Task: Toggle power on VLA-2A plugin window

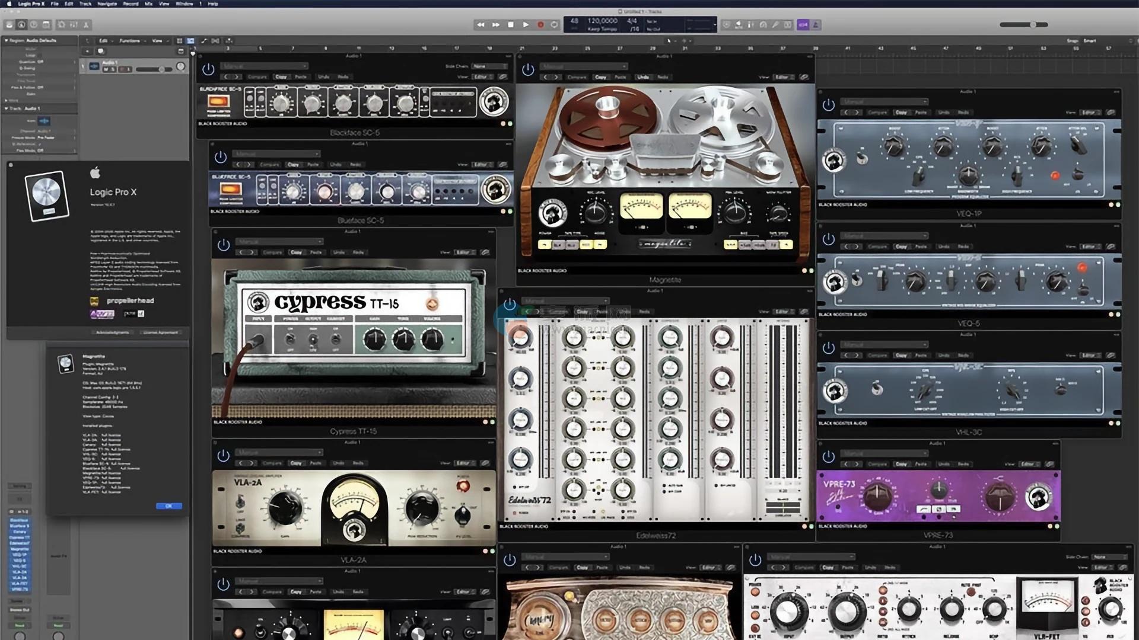Action: (224, 456)
